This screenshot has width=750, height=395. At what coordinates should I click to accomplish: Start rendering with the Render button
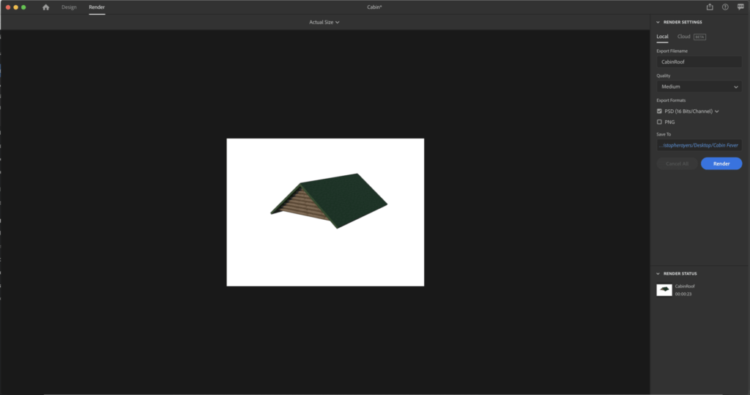pyautogui.click(x=721, y=163)
